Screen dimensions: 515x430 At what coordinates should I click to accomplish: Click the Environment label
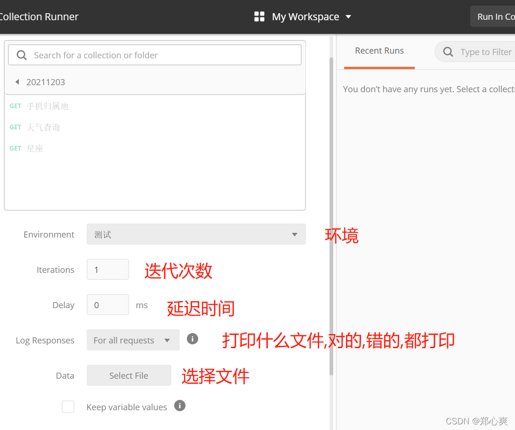49,234
